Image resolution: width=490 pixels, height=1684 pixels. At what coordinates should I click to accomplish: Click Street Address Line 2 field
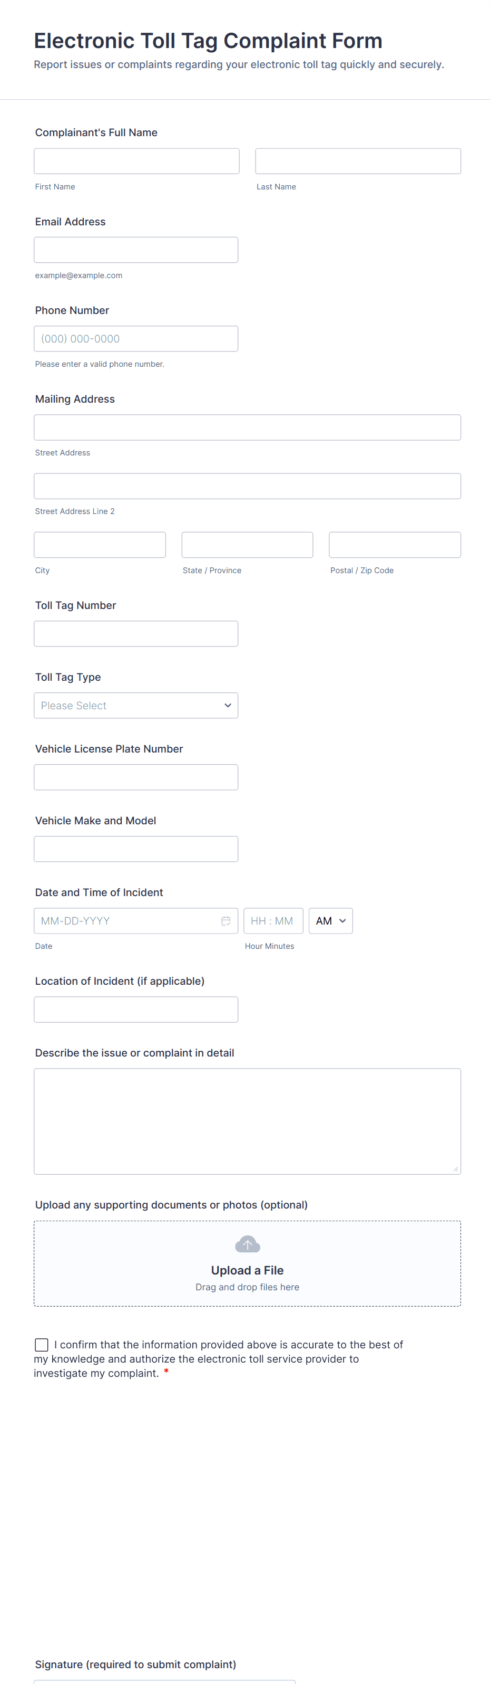click(x=247, y=487)
